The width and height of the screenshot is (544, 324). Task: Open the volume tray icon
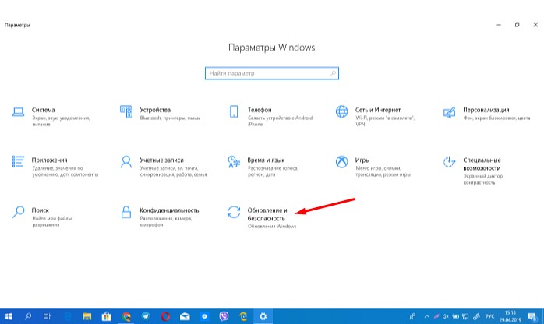(x=446, y=316)
